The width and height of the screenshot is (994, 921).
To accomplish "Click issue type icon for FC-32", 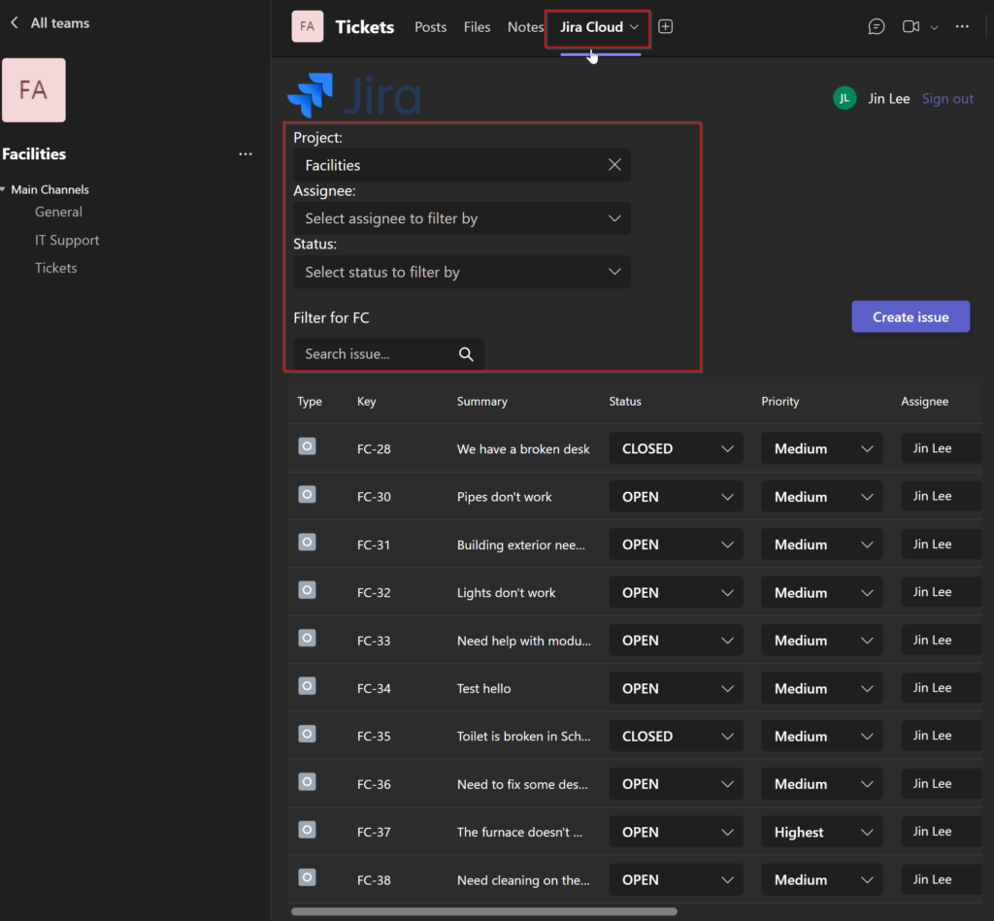I will coord(308,590).
